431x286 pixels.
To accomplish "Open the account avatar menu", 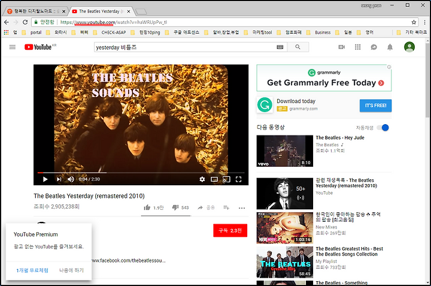I will [x=409, y=47].
